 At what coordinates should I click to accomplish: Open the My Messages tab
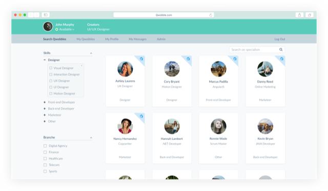137,39
